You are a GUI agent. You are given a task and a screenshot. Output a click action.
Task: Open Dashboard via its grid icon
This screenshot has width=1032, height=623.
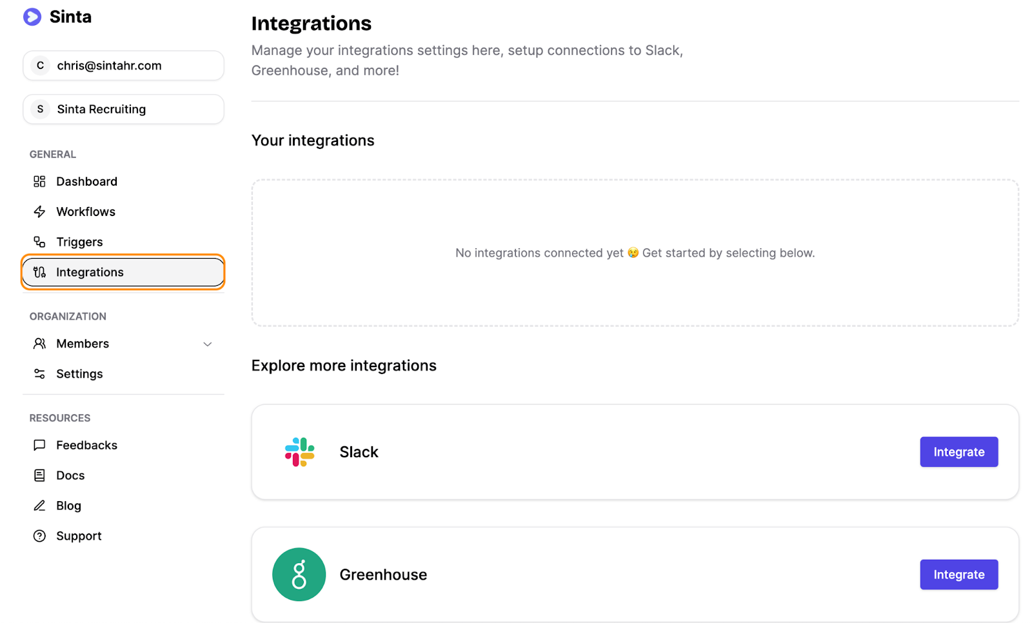pyautogui.click(x=39, y=181)
